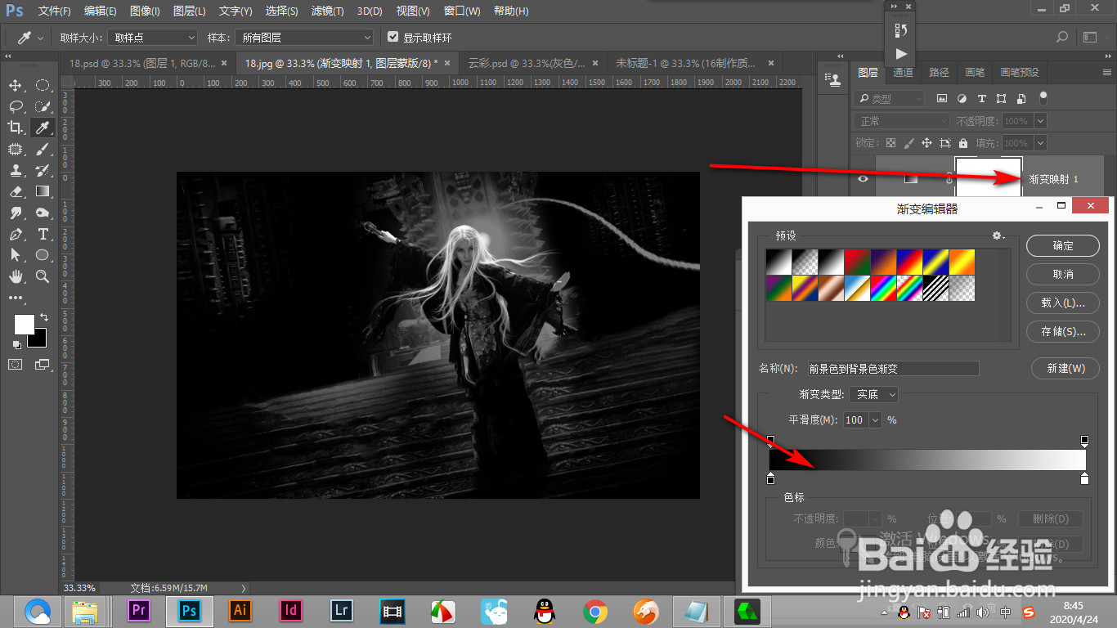
Task: Open the Smoothness value dropdown
Action: [876, 419]
